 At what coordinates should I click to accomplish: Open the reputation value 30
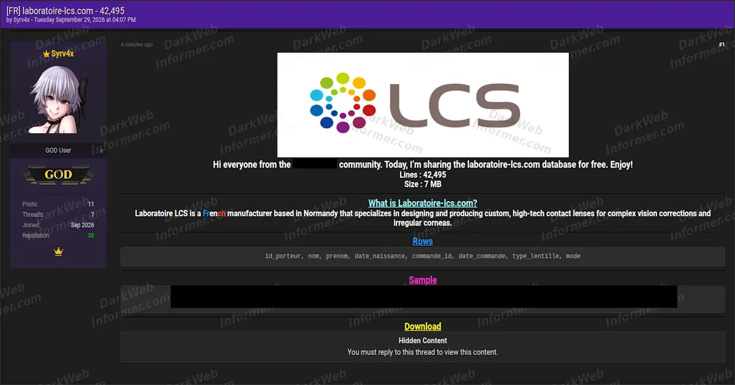(x=91, y=236)
